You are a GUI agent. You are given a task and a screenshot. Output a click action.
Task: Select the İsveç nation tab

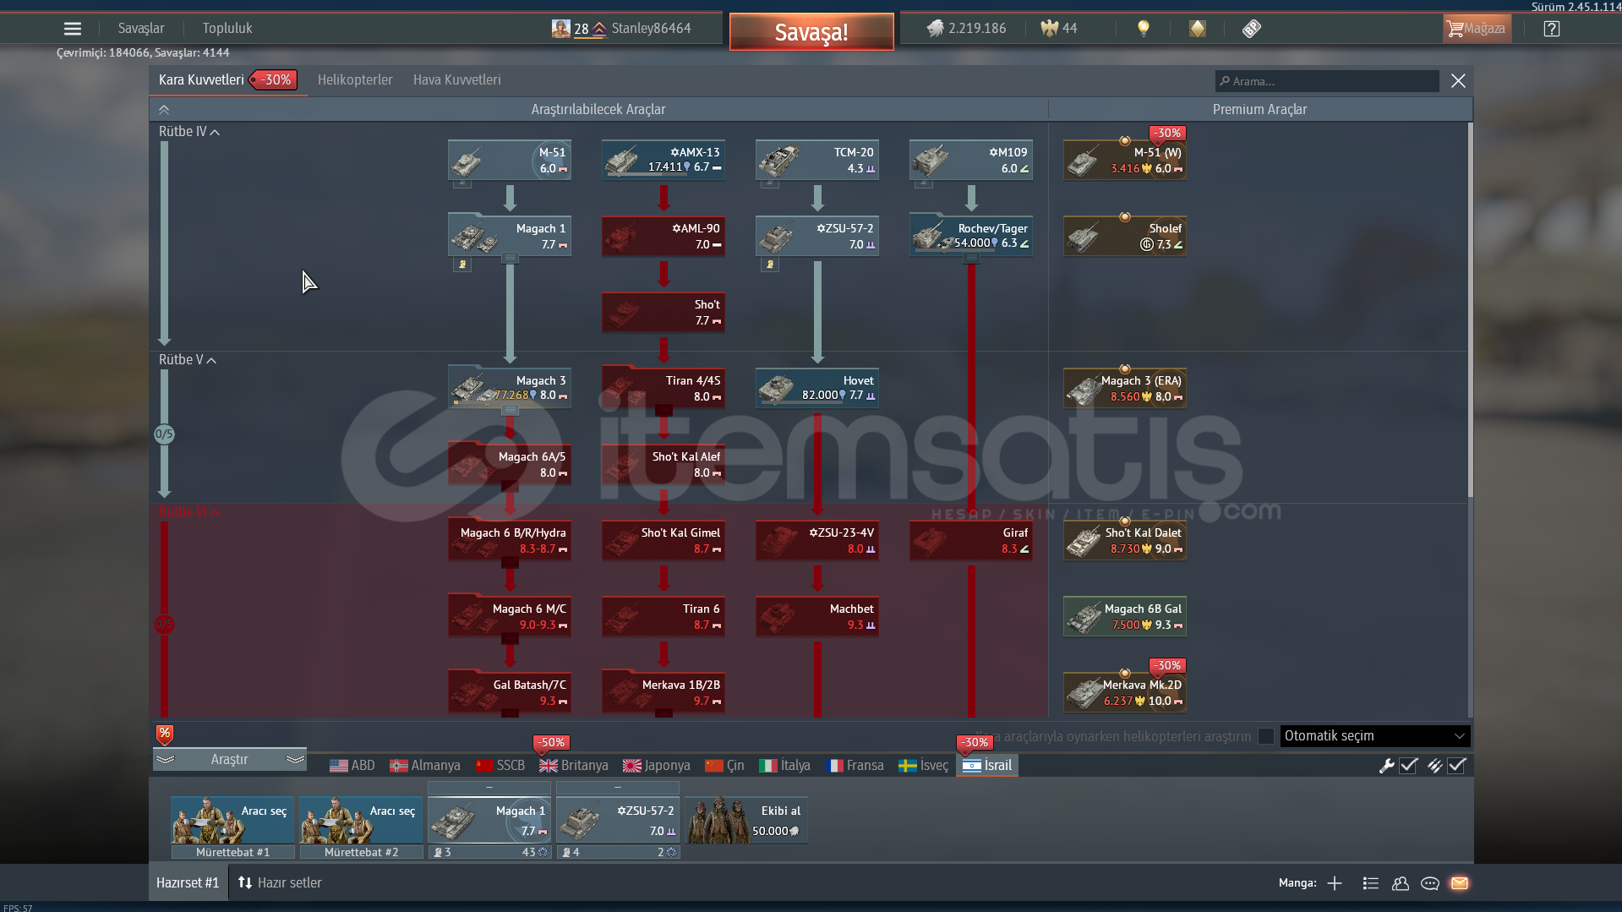(923, 766)
